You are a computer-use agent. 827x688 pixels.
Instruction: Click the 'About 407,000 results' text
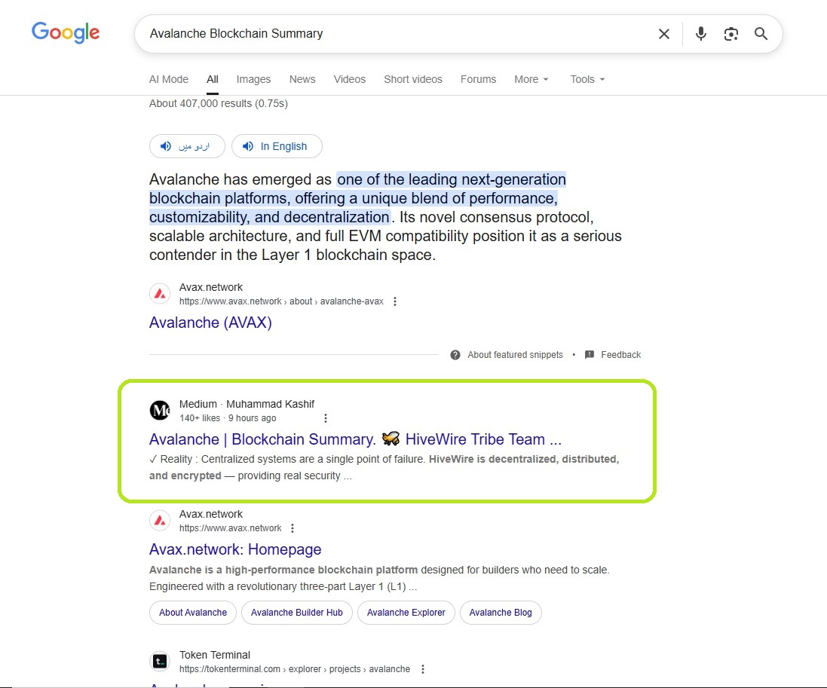[219, 103]
